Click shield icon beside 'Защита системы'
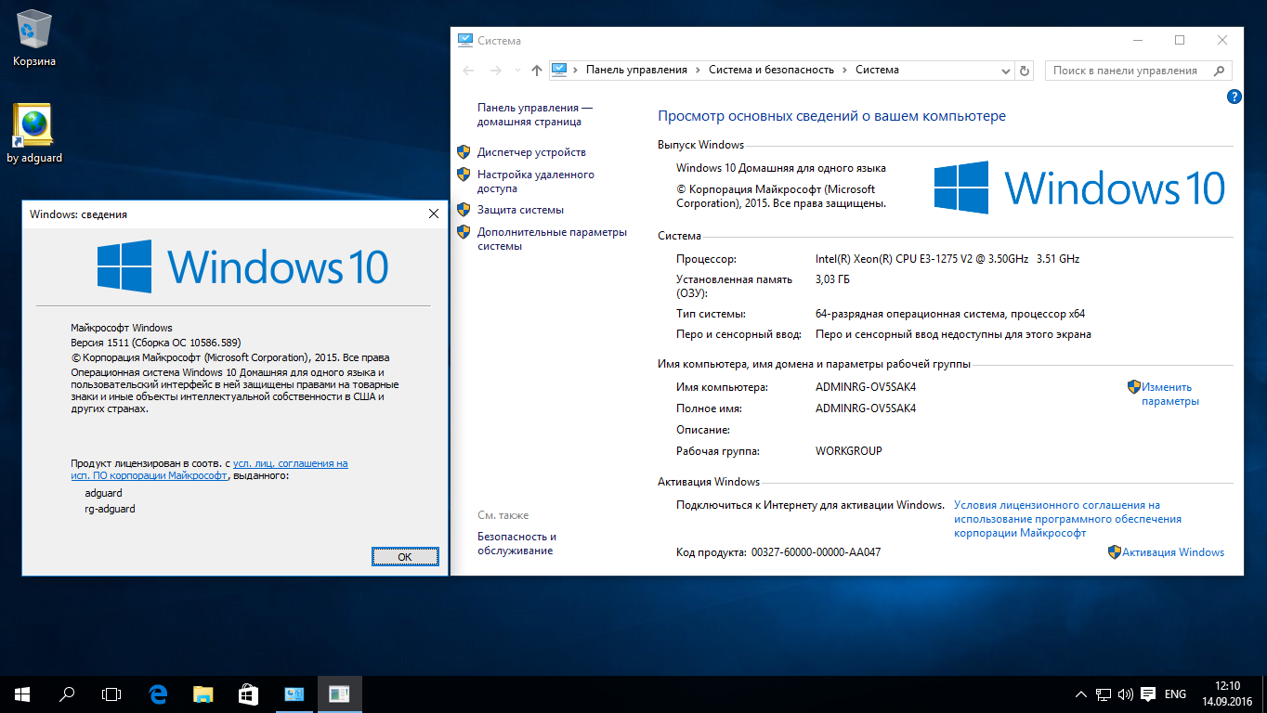Screen dimensions: 1267x713 [x=464, y=209]
